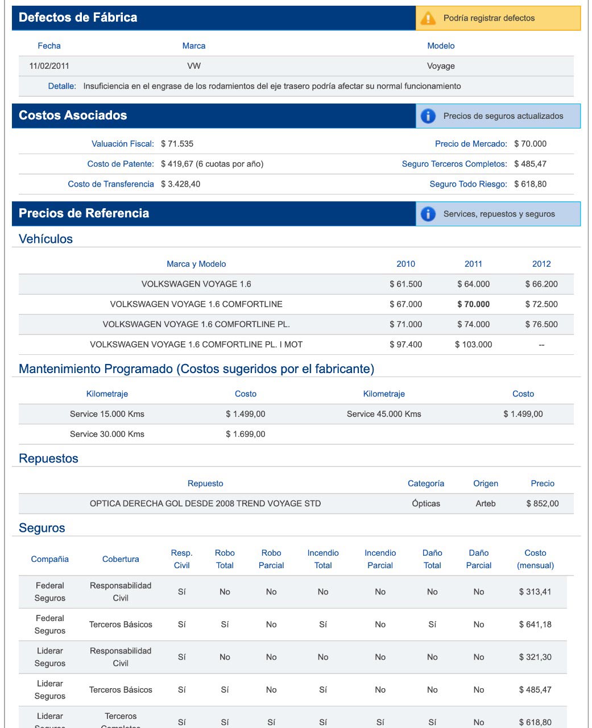Click the Service 30.000 Kms row
This screenshot has width=592, height=728.
point(107,434)
